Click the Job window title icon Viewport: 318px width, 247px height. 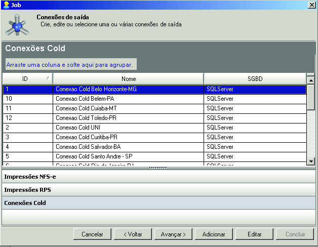[x=6, y=5]
